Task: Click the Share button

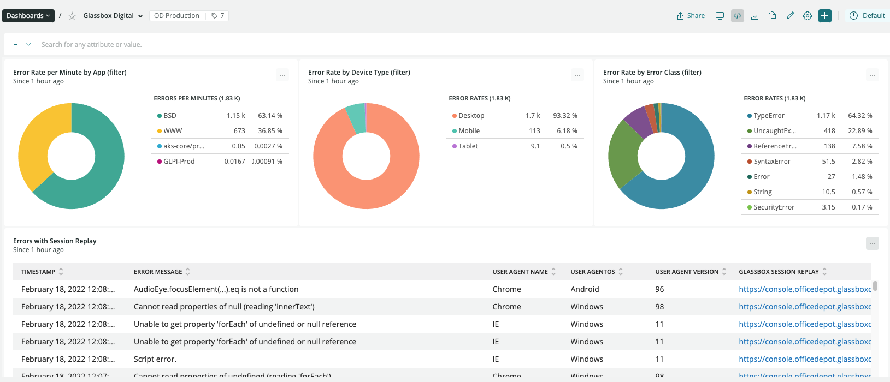Action: click(x=691, y=16)
